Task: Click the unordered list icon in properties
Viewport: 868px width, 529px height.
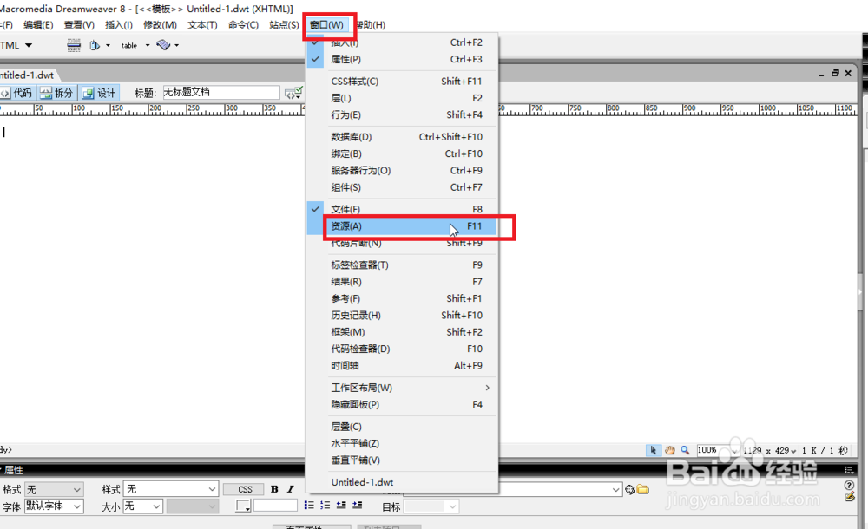Action: [309, 506]
